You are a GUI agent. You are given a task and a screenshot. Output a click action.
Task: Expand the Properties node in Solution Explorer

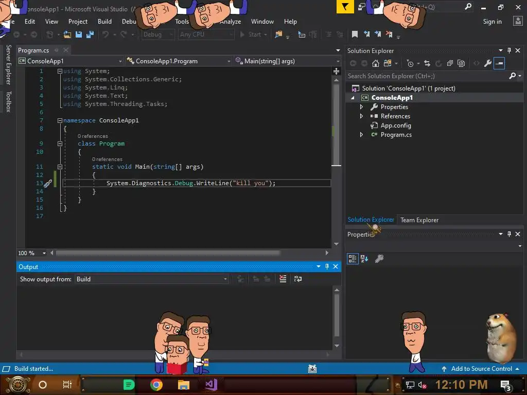tap(361, 107)
